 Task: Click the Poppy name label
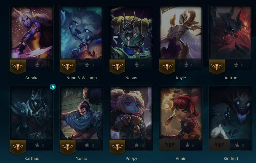point(131,159)
